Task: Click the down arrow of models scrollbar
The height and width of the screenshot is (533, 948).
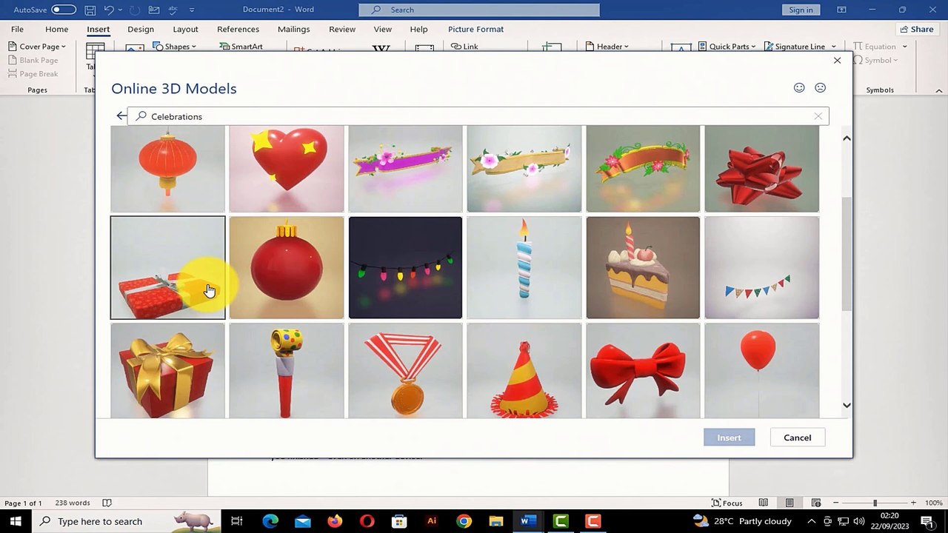Action: point(847,405)
